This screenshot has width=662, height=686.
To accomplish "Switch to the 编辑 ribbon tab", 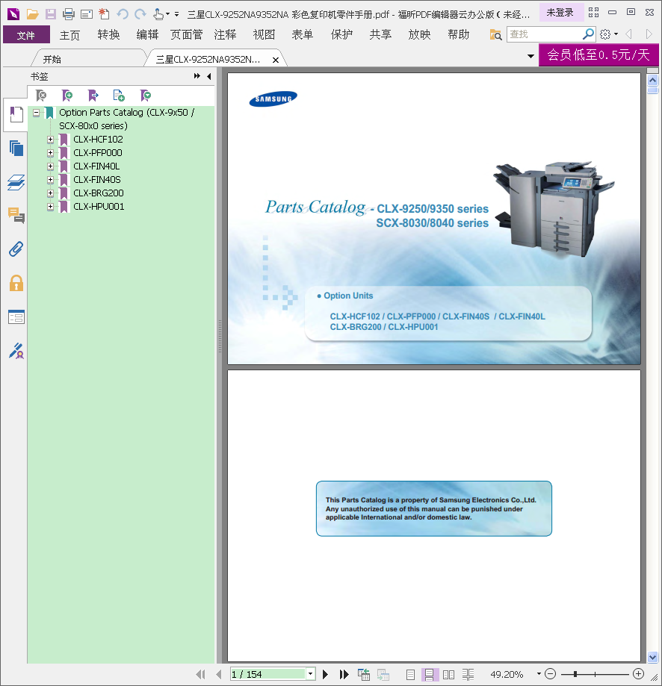I will pos(147,34).
